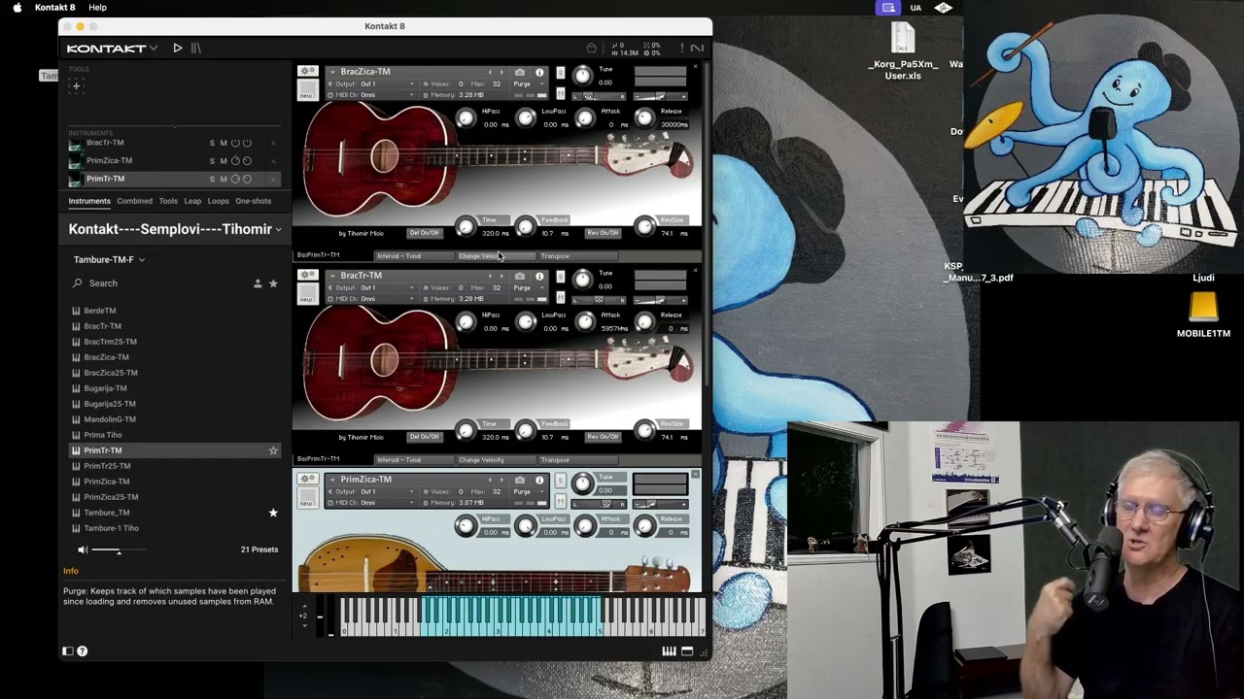Open help question mark icon
1244x699 pixels.
click(x=82, y=651)
